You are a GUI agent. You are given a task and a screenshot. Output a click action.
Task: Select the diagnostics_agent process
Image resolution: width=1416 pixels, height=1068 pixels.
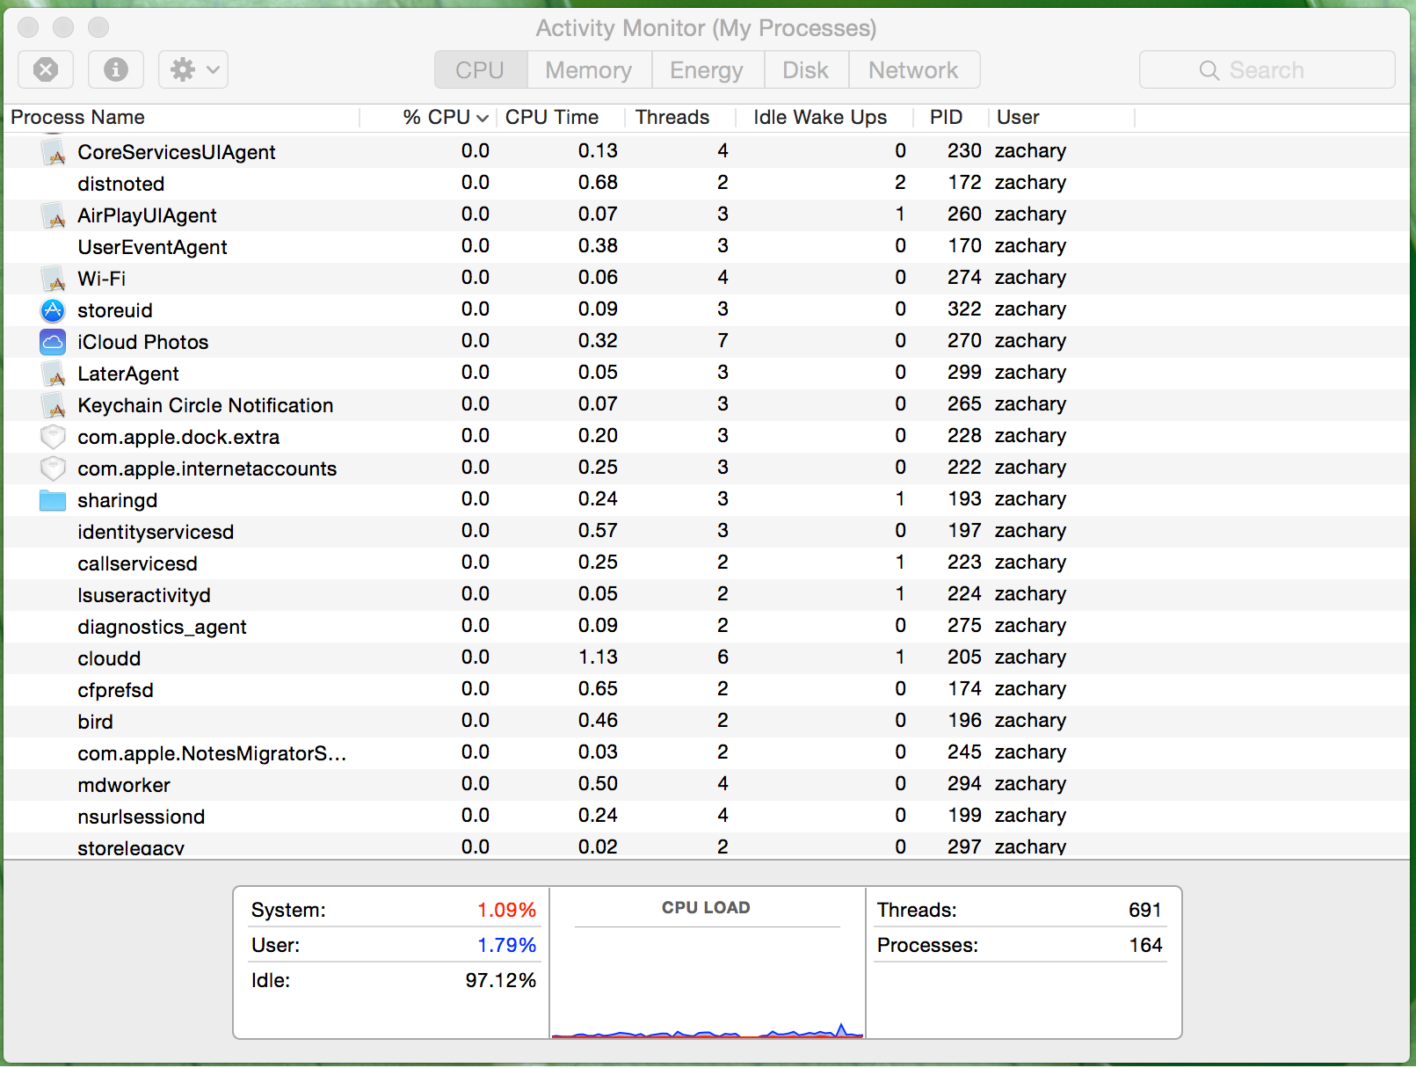coord(707,626)
